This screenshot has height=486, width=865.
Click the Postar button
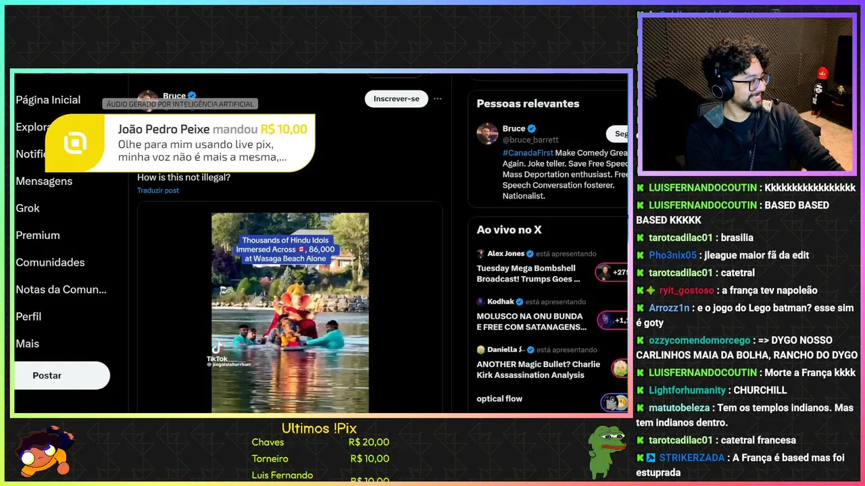(61, 375)
